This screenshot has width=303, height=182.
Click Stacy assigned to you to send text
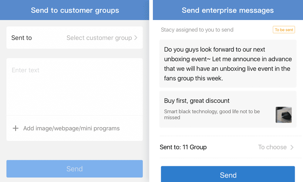[197, 30]
